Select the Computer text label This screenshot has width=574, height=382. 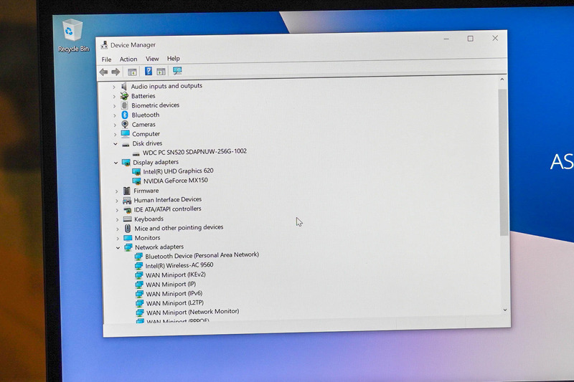(x=146, y=134)
